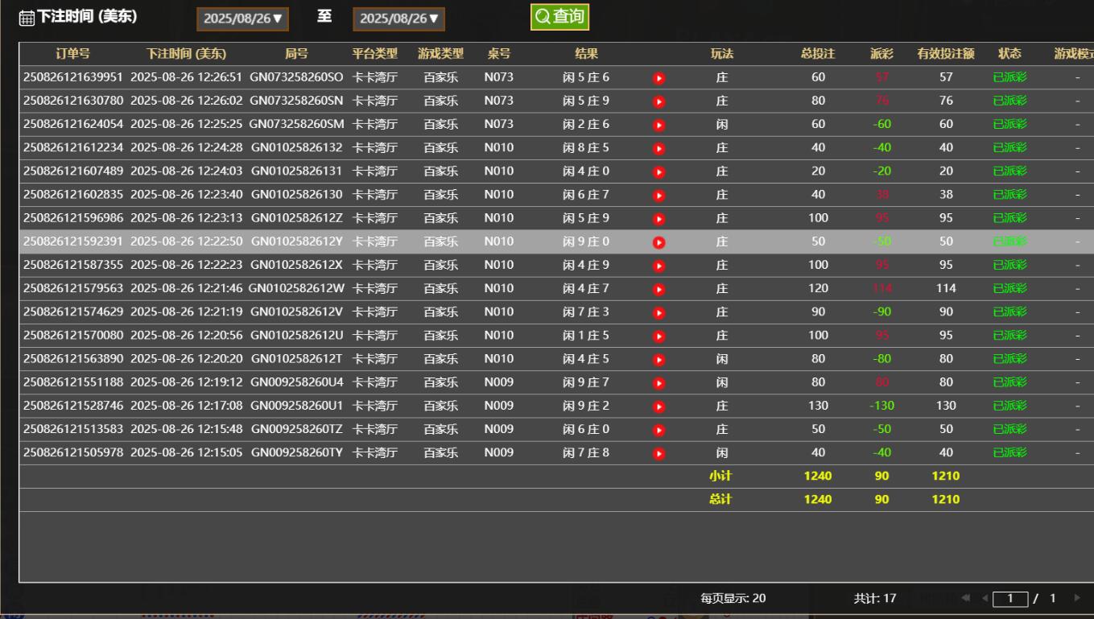The width and height of the screenshot is (1094, 619).
Task: Click the calendar icon beside 下注时间
Action: (27, 18)
